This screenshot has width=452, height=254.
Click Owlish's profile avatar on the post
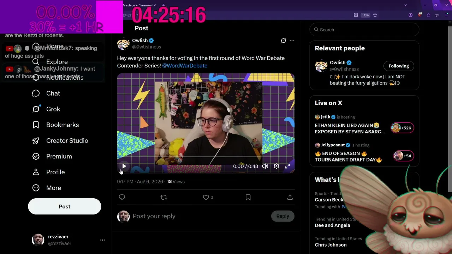click(x=123, y=44)
